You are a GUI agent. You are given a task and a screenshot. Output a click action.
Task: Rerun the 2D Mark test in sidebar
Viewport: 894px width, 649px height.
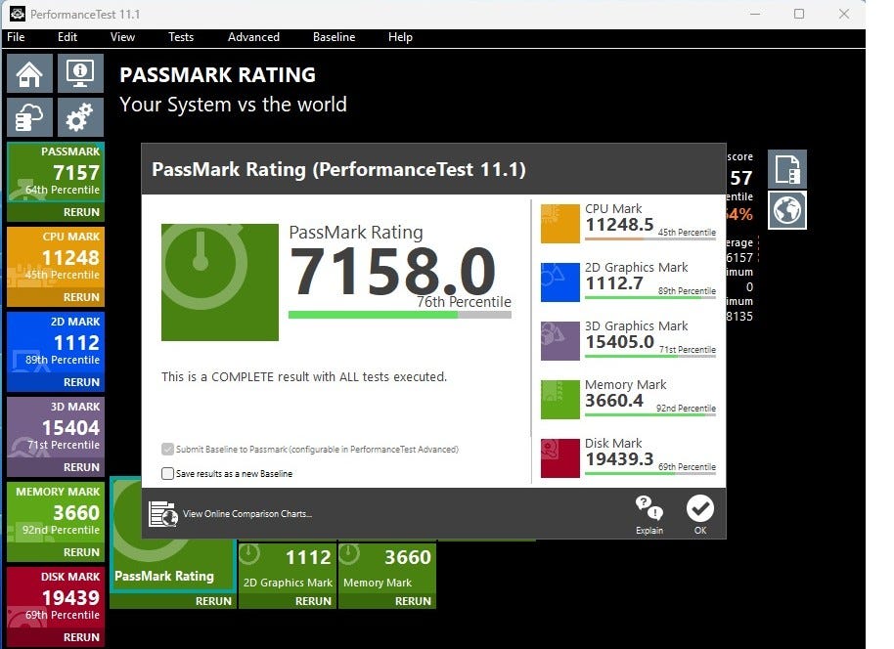point(56,382)
